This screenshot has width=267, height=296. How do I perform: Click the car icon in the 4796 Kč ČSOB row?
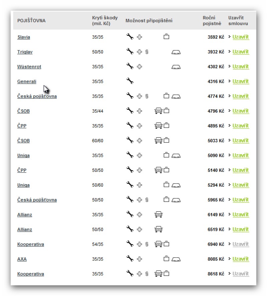click(159, 111)
